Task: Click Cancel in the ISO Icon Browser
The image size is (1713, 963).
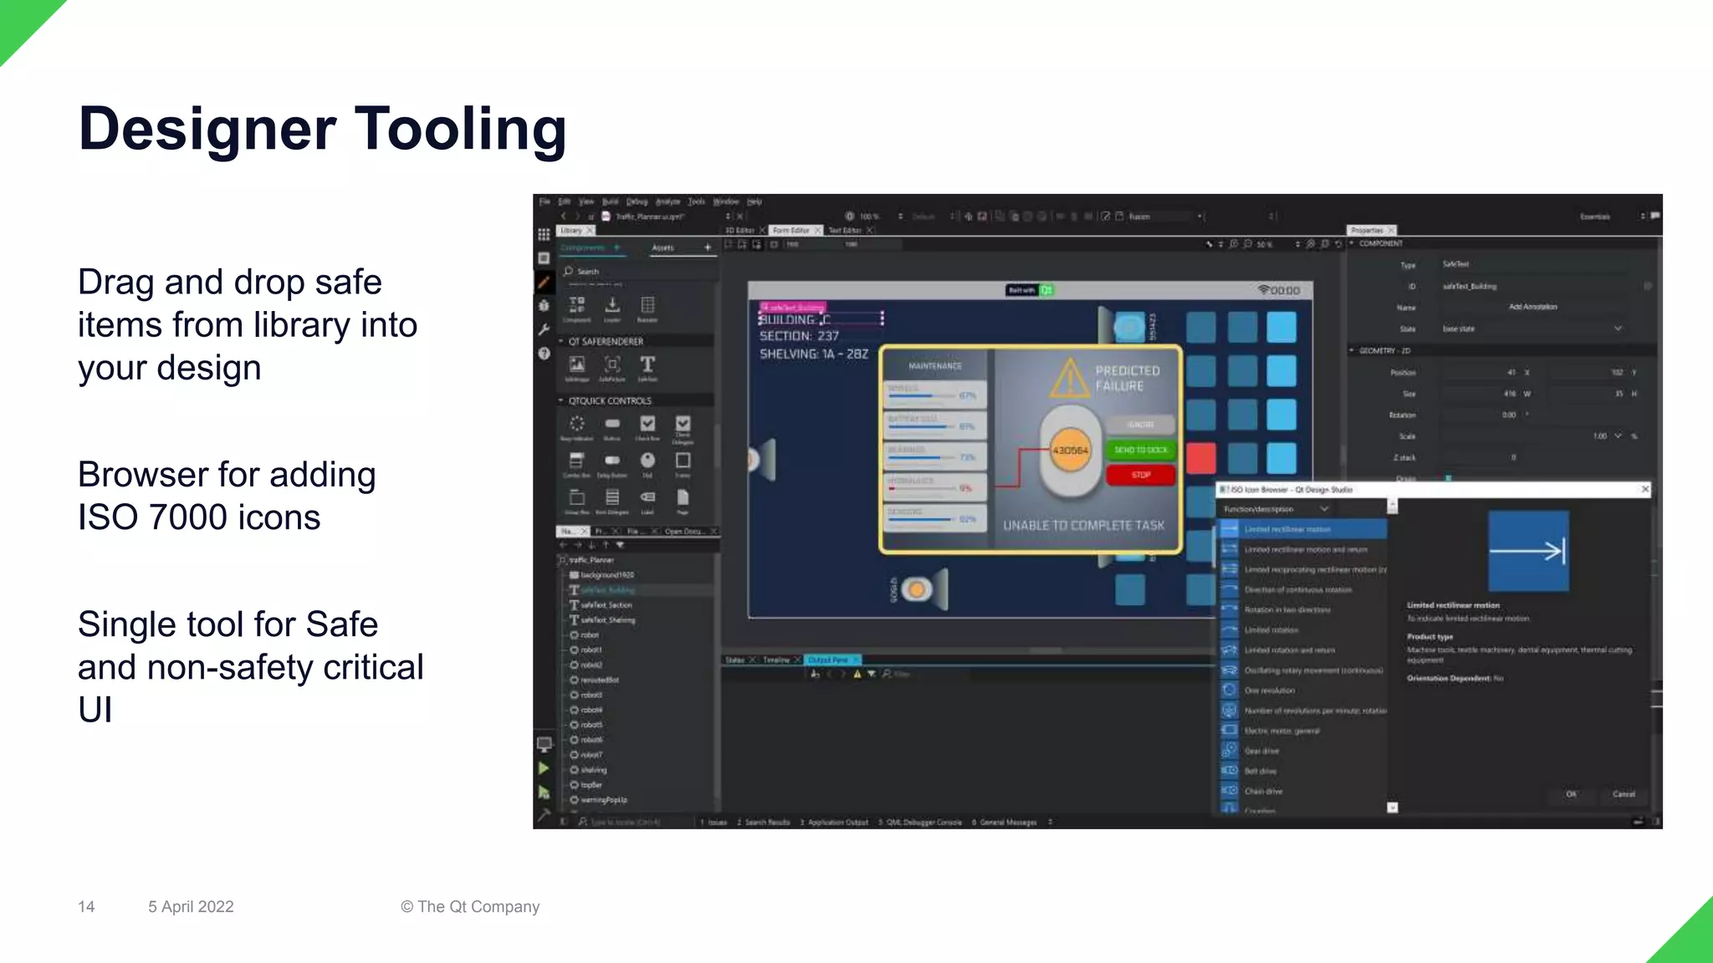Action: click(1624, 794)
